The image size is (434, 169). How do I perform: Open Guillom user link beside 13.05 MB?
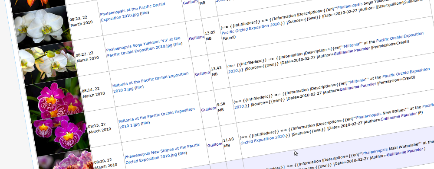tap(196, 38)
